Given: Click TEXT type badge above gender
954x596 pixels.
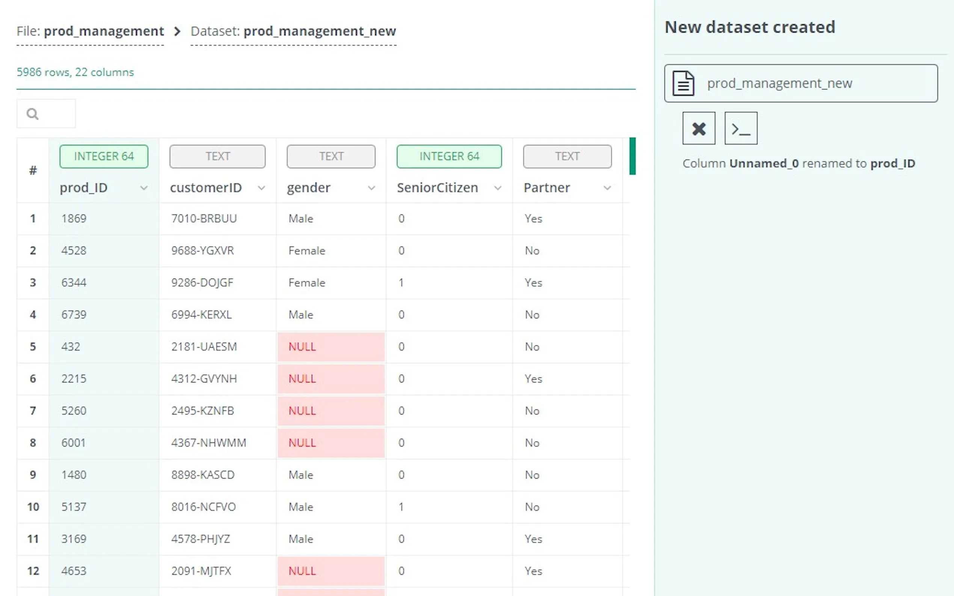Looking at the screenshot, I should pos(331,157).
